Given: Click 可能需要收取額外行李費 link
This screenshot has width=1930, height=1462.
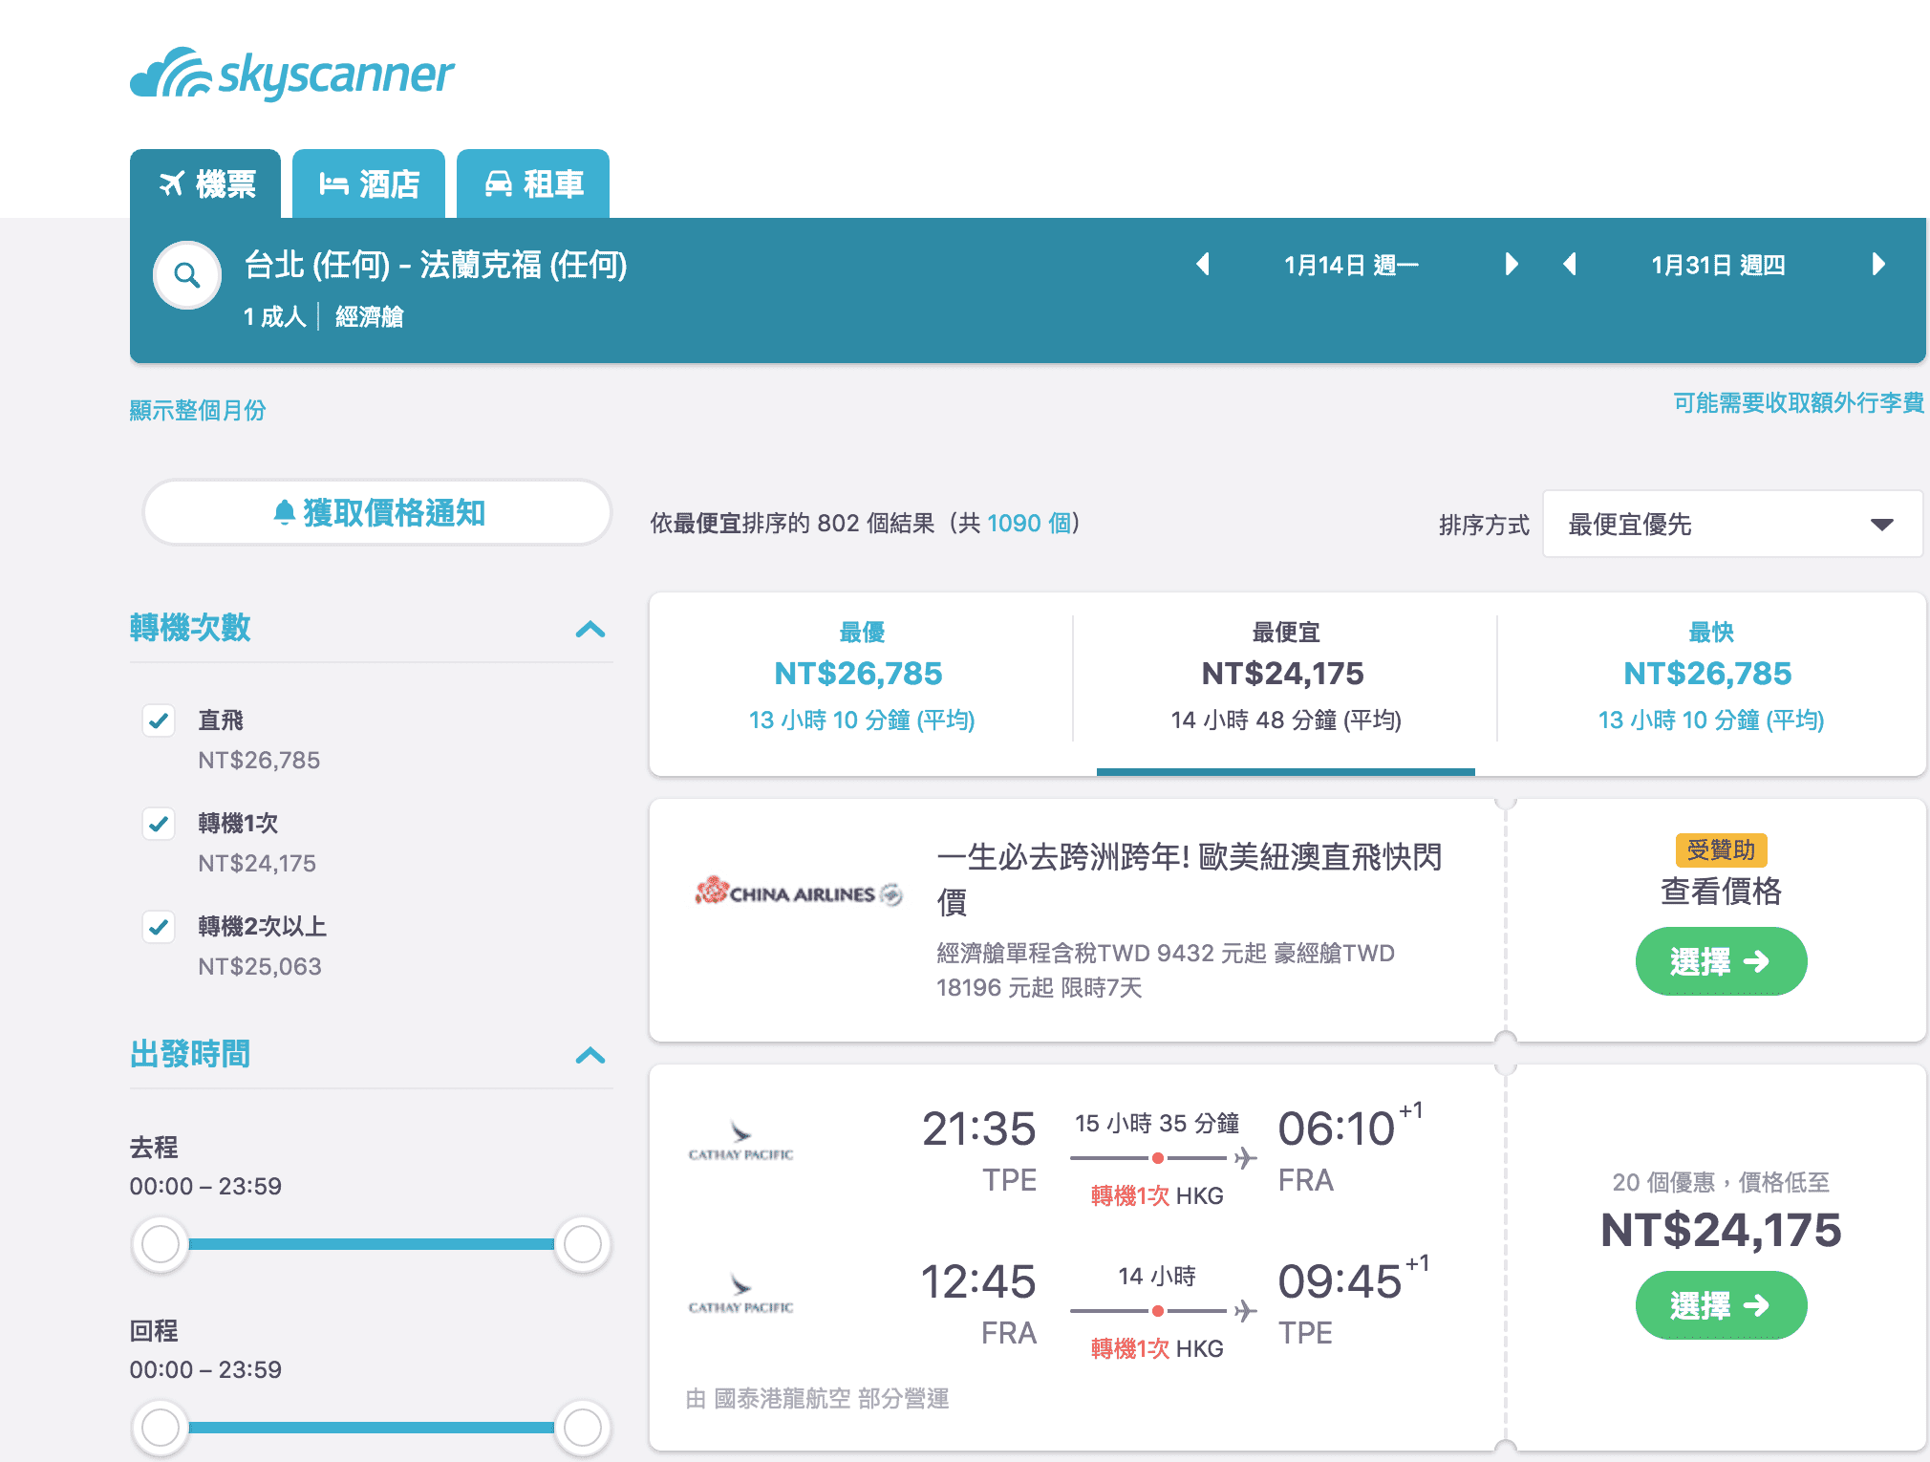Looking at the screenshot, I should click(x=1798, y=403).
